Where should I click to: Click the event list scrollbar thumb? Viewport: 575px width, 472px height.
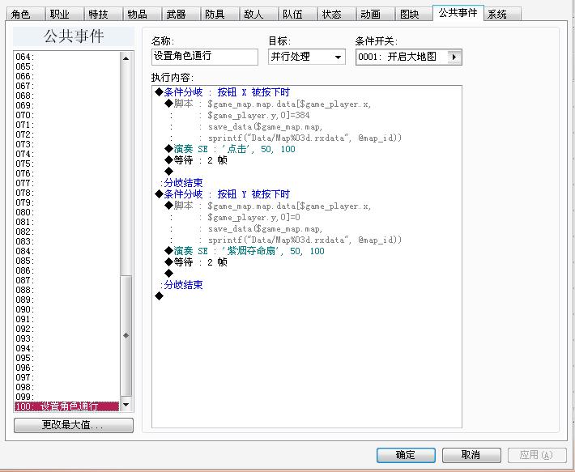(x=126, y=335)
